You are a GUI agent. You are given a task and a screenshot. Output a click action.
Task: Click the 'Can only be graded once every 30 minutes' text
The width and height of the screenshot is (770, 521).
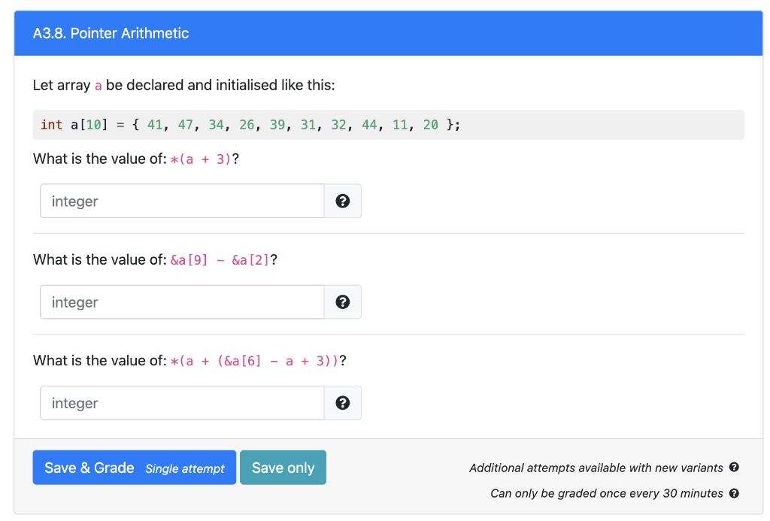[609, 493]
